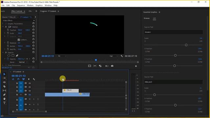The width and height of the screenshot is (210, 118).
Task: Toggle lock on the top video track
Action: (17, 83)
